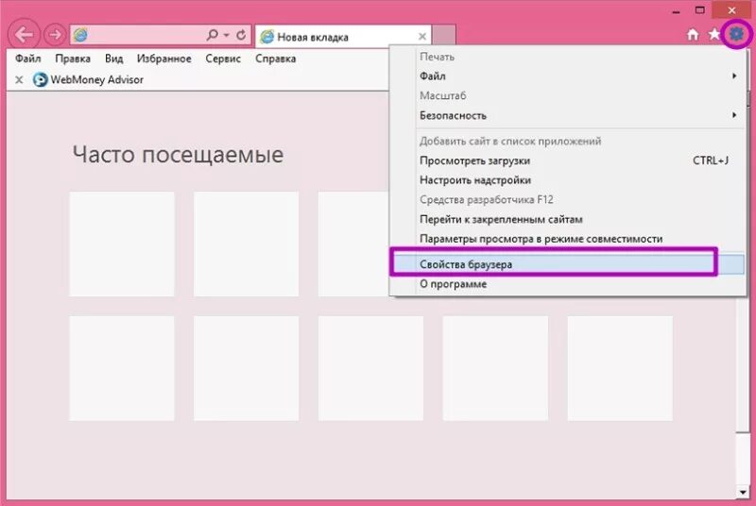756x506 pixels.
Task: Open the first frequently visited tile in top row
Action: point(122,245)
